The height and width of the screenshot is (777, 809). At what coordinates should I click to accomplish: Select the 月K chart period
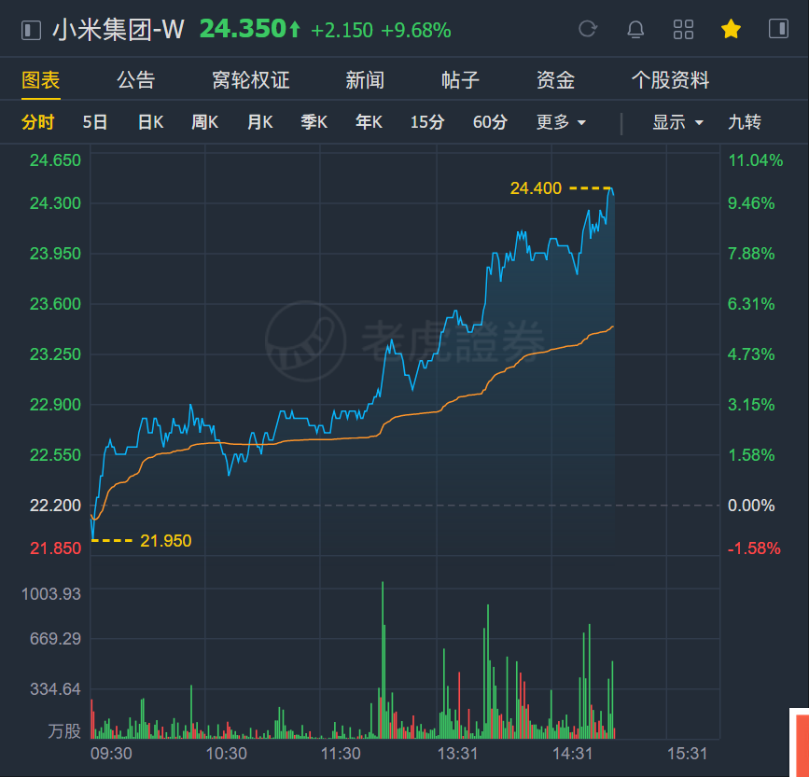(x=260, y=122)
